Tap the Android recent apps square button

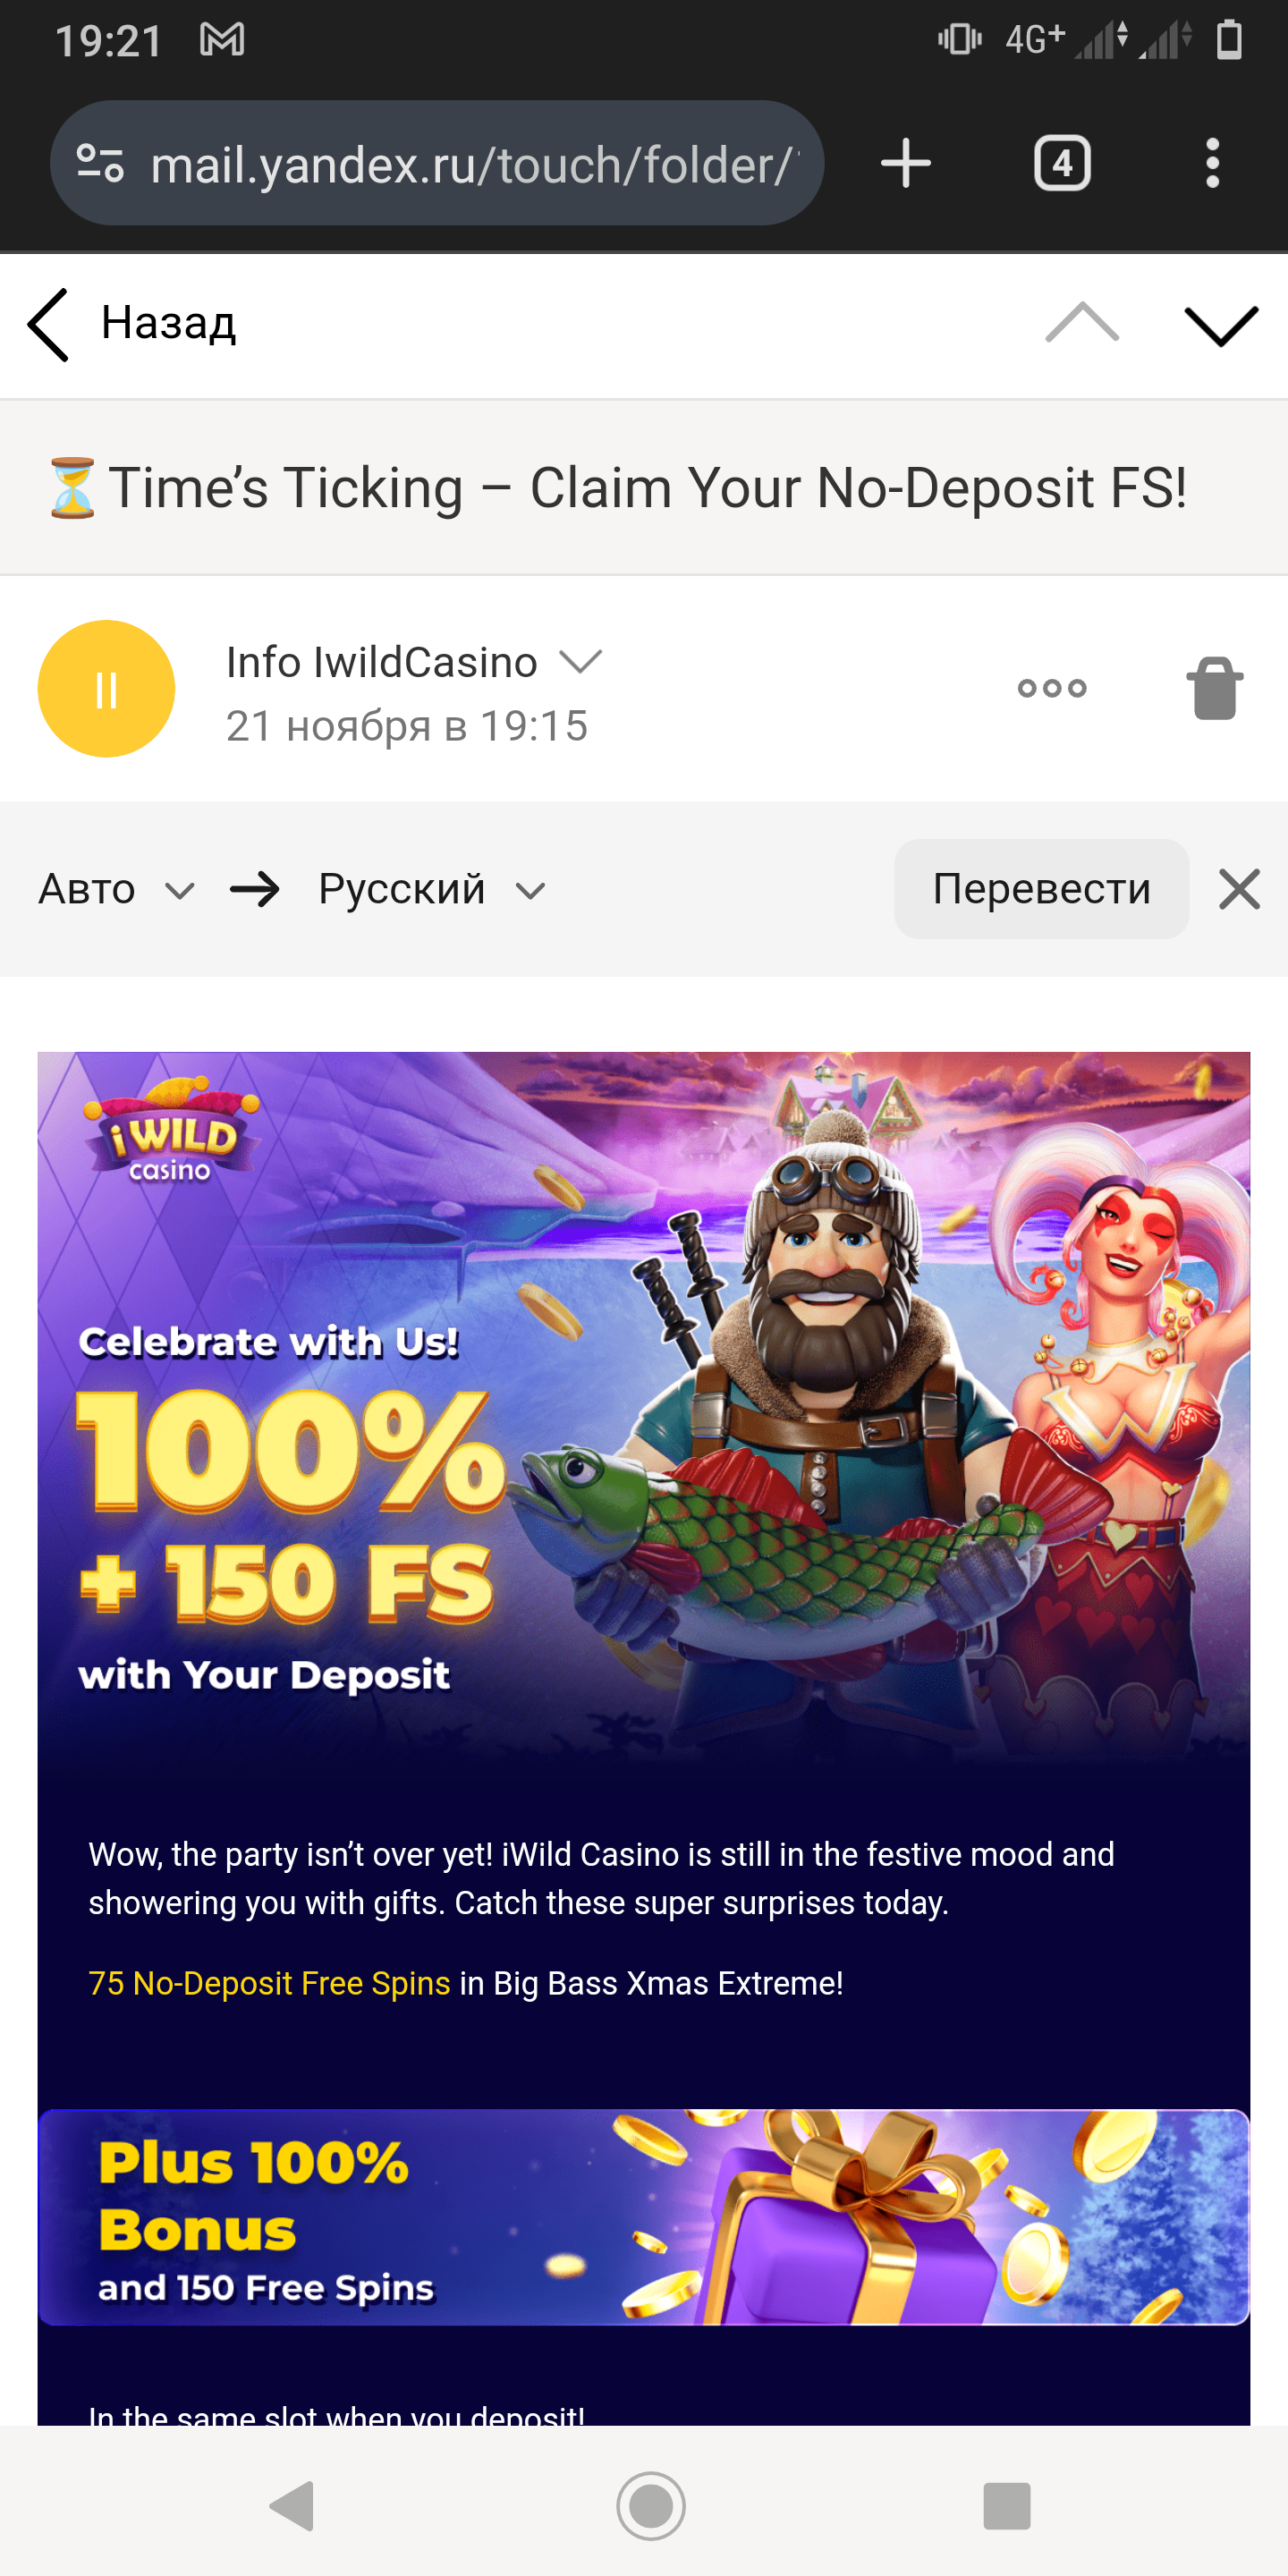pos(1006,2506)
